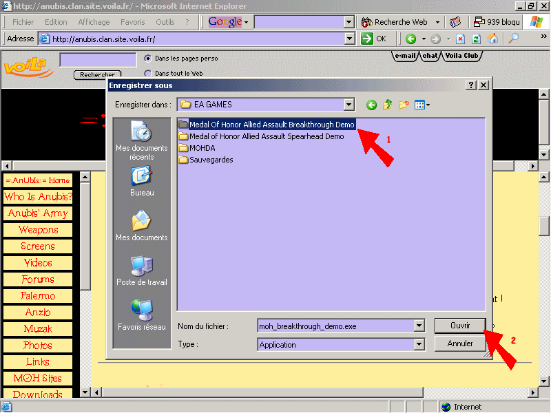Viewport: 551px width, 413px height.
Task: Click the Google toolbar logo
Action: pos(225,22)
